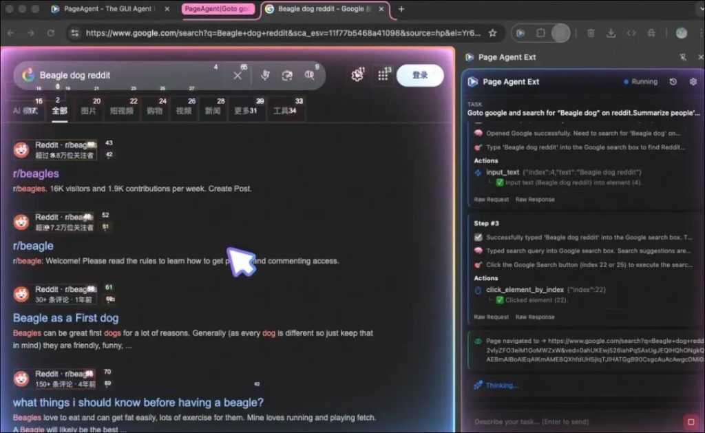Switch to PageAgent - The GUI Agent browser tab
Image resolution: width=705 pixels, height=433 pixels.
[x=108, y=9]
